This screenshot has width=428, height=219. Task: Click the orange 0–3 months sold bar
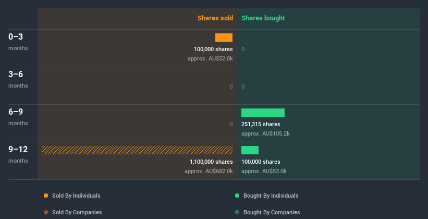tap(224, 38)
